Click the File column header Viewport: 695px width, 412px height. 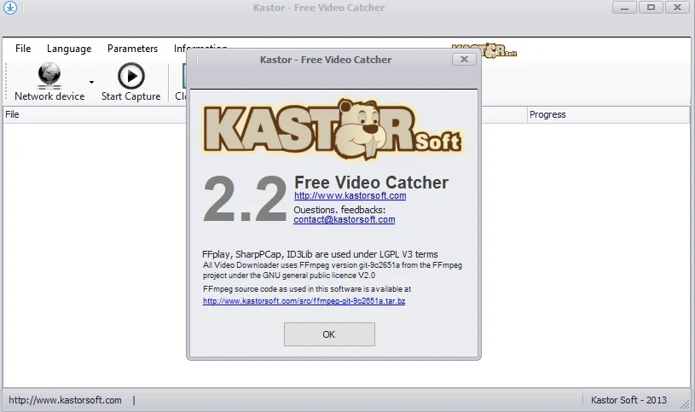coord(96,114)
